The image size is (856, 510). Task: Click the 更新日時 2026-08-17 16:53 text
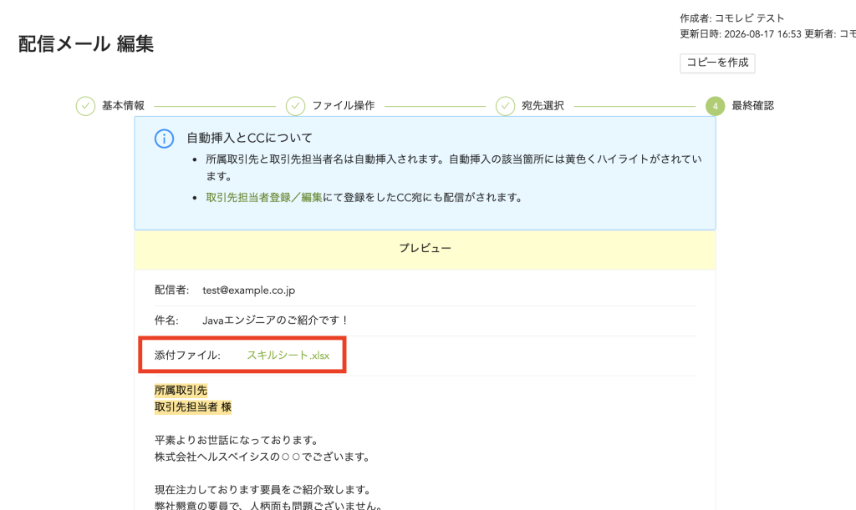pyautogui.click(x=741, y=33)
